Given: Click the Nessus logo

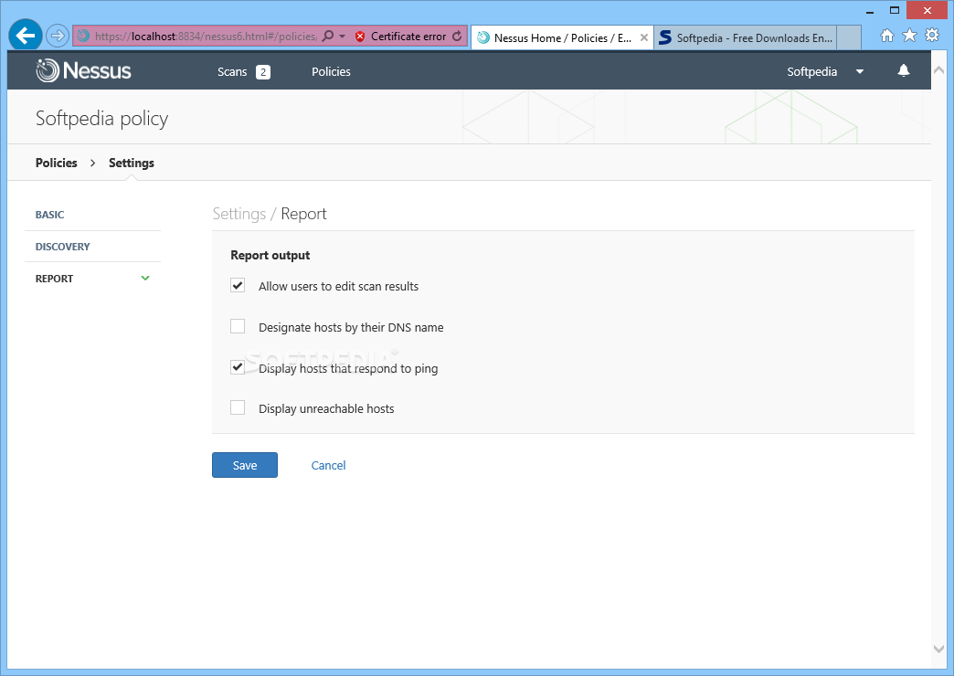Looking at the screenshot, I should pyautogui.click(x=83, y=70).
